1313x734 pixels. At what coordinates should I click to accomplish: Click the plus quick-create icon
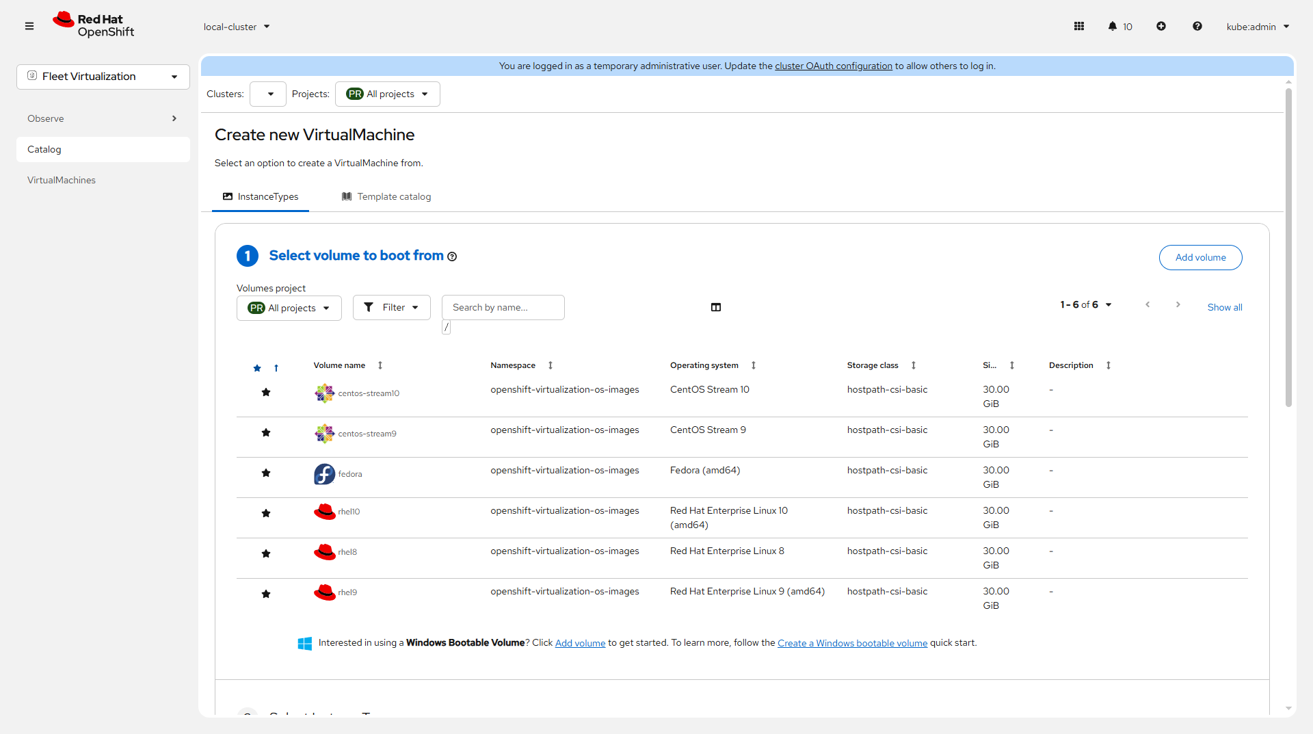1161,27
